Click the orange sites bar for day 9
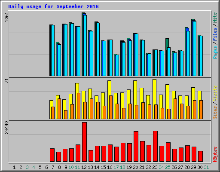Viewport: 220px width, 172px height. coord(66,114)
